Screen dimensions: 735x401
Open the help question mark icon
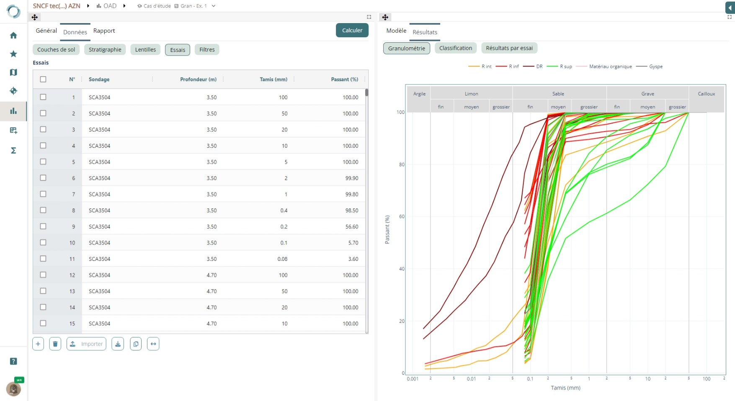coord(13,361)
